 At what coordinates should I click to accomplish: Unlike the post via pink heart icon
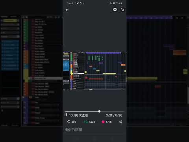pyautogui.click(x=103, y=122)
